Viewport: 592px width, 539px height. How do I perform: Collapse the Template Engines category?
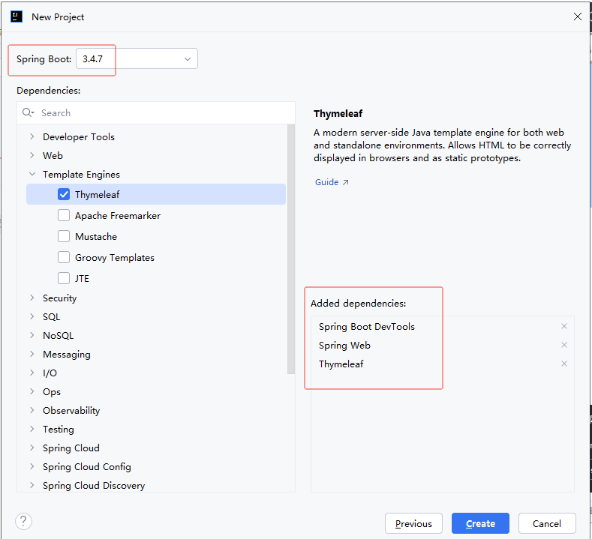coord(32,174)
